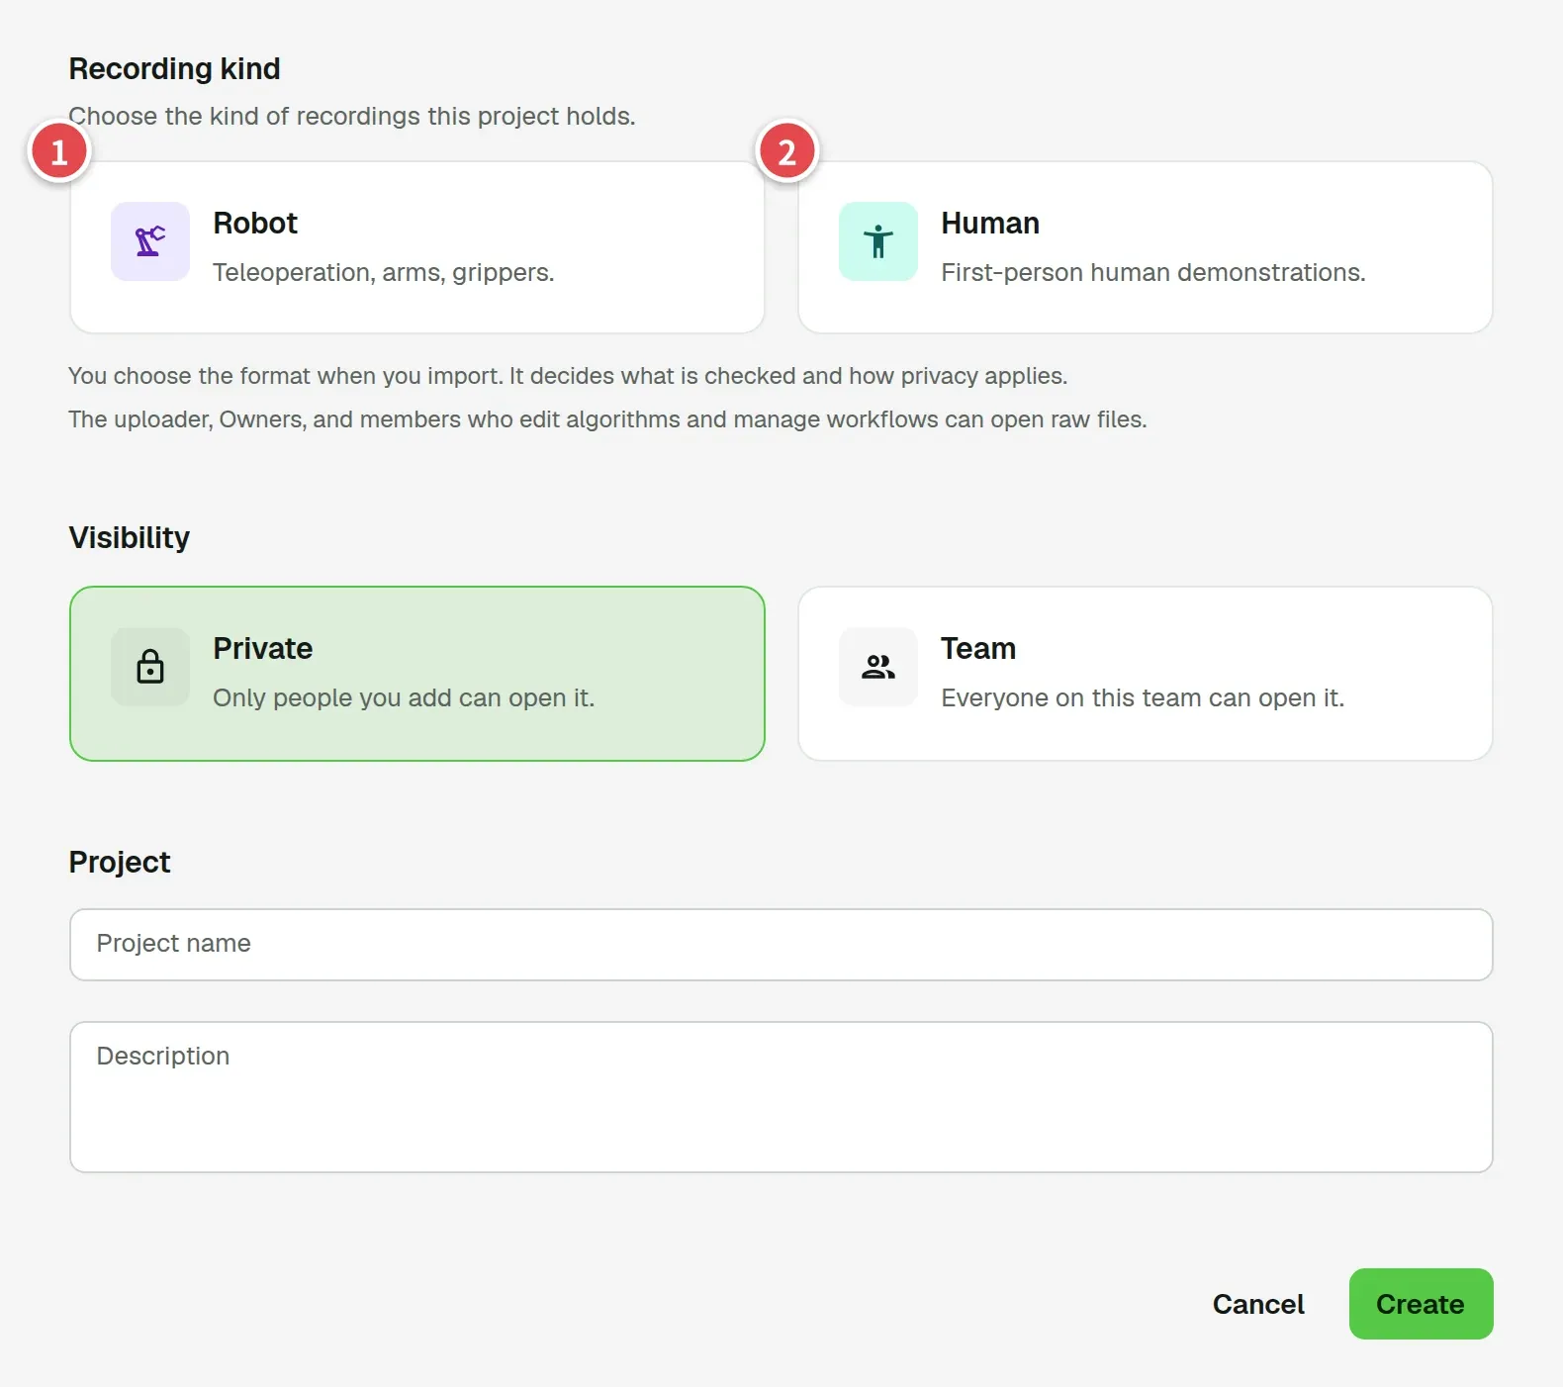Click the "Robot" title text
The width and height of the screenshot is (1563, 1387).
(x=255, y=224)
